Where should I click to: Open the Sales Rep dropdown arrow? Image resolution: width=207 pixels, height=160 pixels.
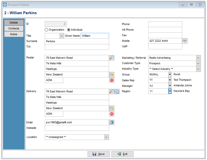tap(170, 80)
